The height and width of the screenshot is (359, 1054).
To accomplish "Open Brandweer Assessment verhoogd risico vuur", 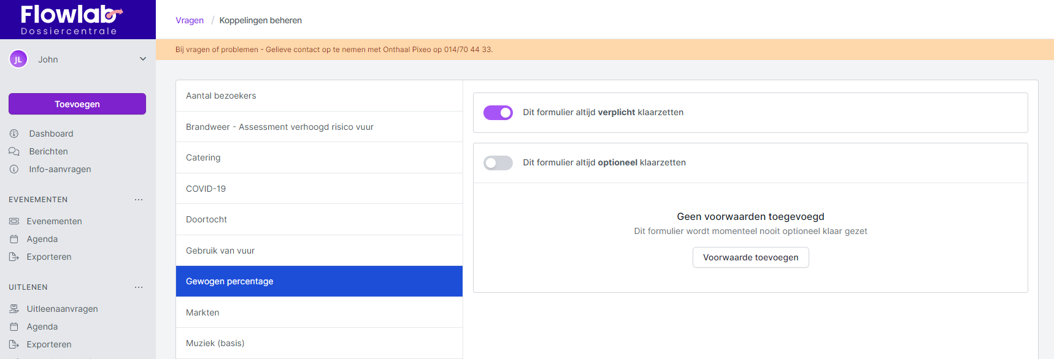I will tap(280, 127).
